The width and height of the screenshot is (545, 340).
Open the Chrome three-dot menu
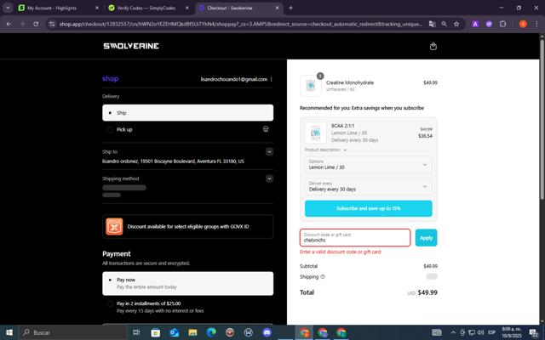(536, 24)
